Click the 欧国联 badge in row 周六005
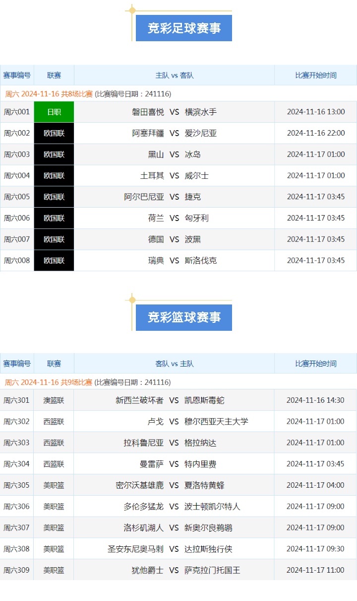Viewport: 357px width, 601px height. [54, 197]
